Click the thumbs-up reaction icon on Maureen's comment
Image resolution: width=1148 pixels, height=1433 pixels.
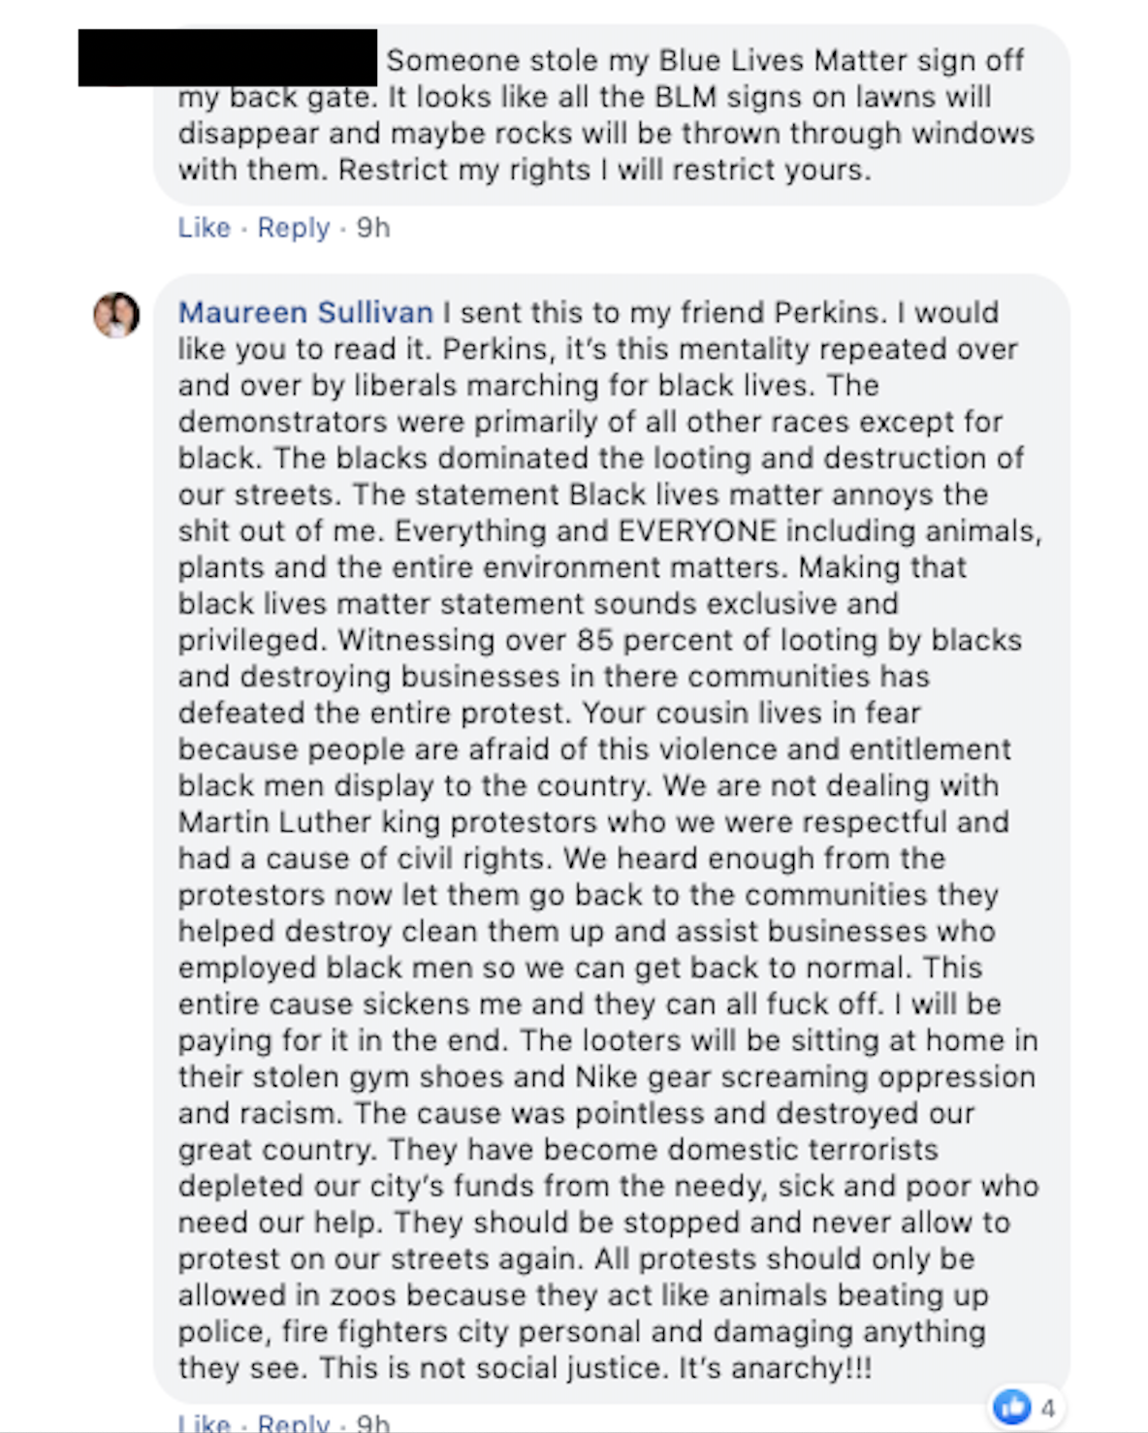point(1011,1407)
